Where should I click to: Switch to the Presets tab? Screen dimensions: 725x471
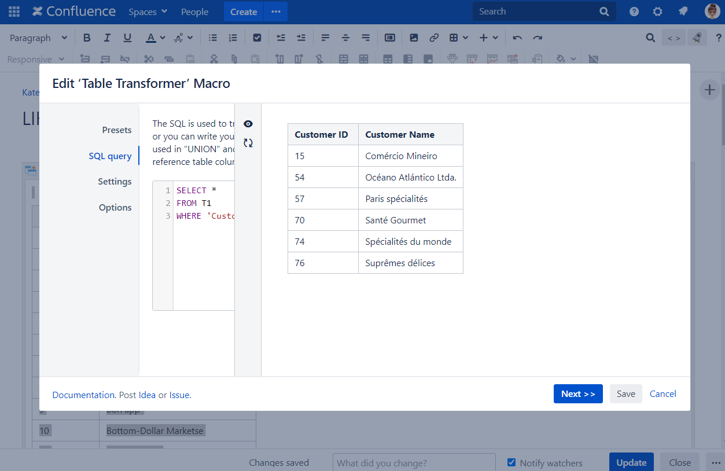(x=117, y=130)
